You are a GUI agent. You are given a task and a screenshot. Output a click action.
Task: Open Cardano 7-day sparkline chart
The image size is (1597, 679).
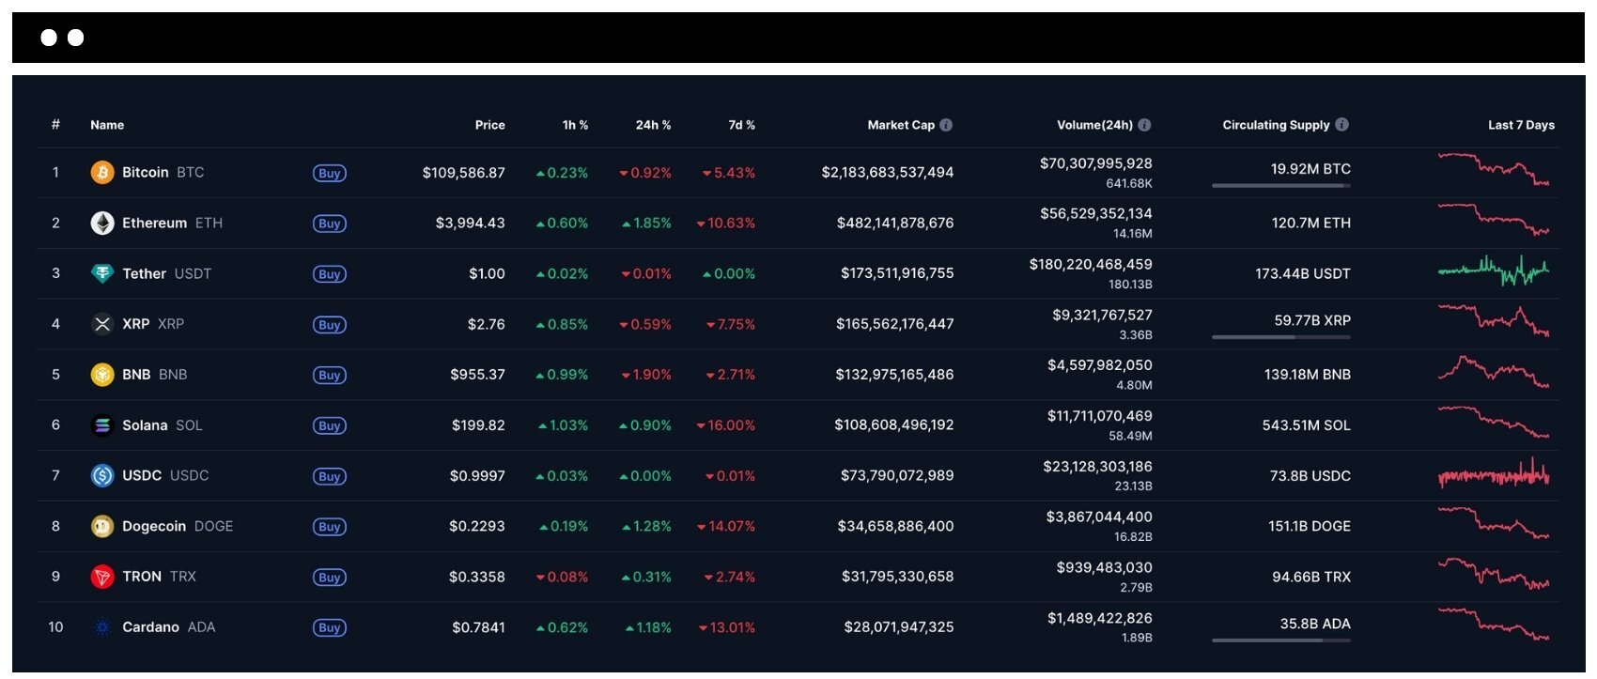1494,625
